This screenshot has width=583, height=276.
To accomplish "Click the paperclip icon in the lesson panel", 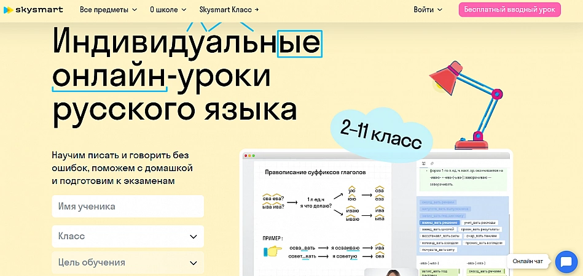I will 432,163.
